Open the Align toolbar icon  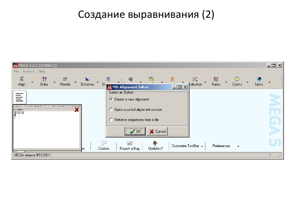click(22, 81)
